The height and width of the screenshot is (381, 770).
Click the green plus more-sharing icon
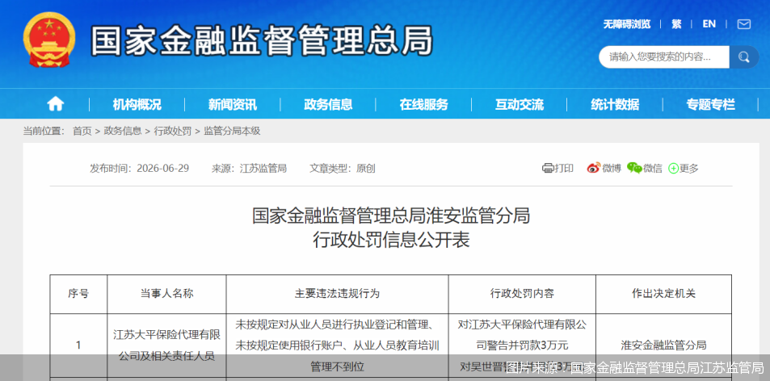pyautogui.click(x=673, y=169)
